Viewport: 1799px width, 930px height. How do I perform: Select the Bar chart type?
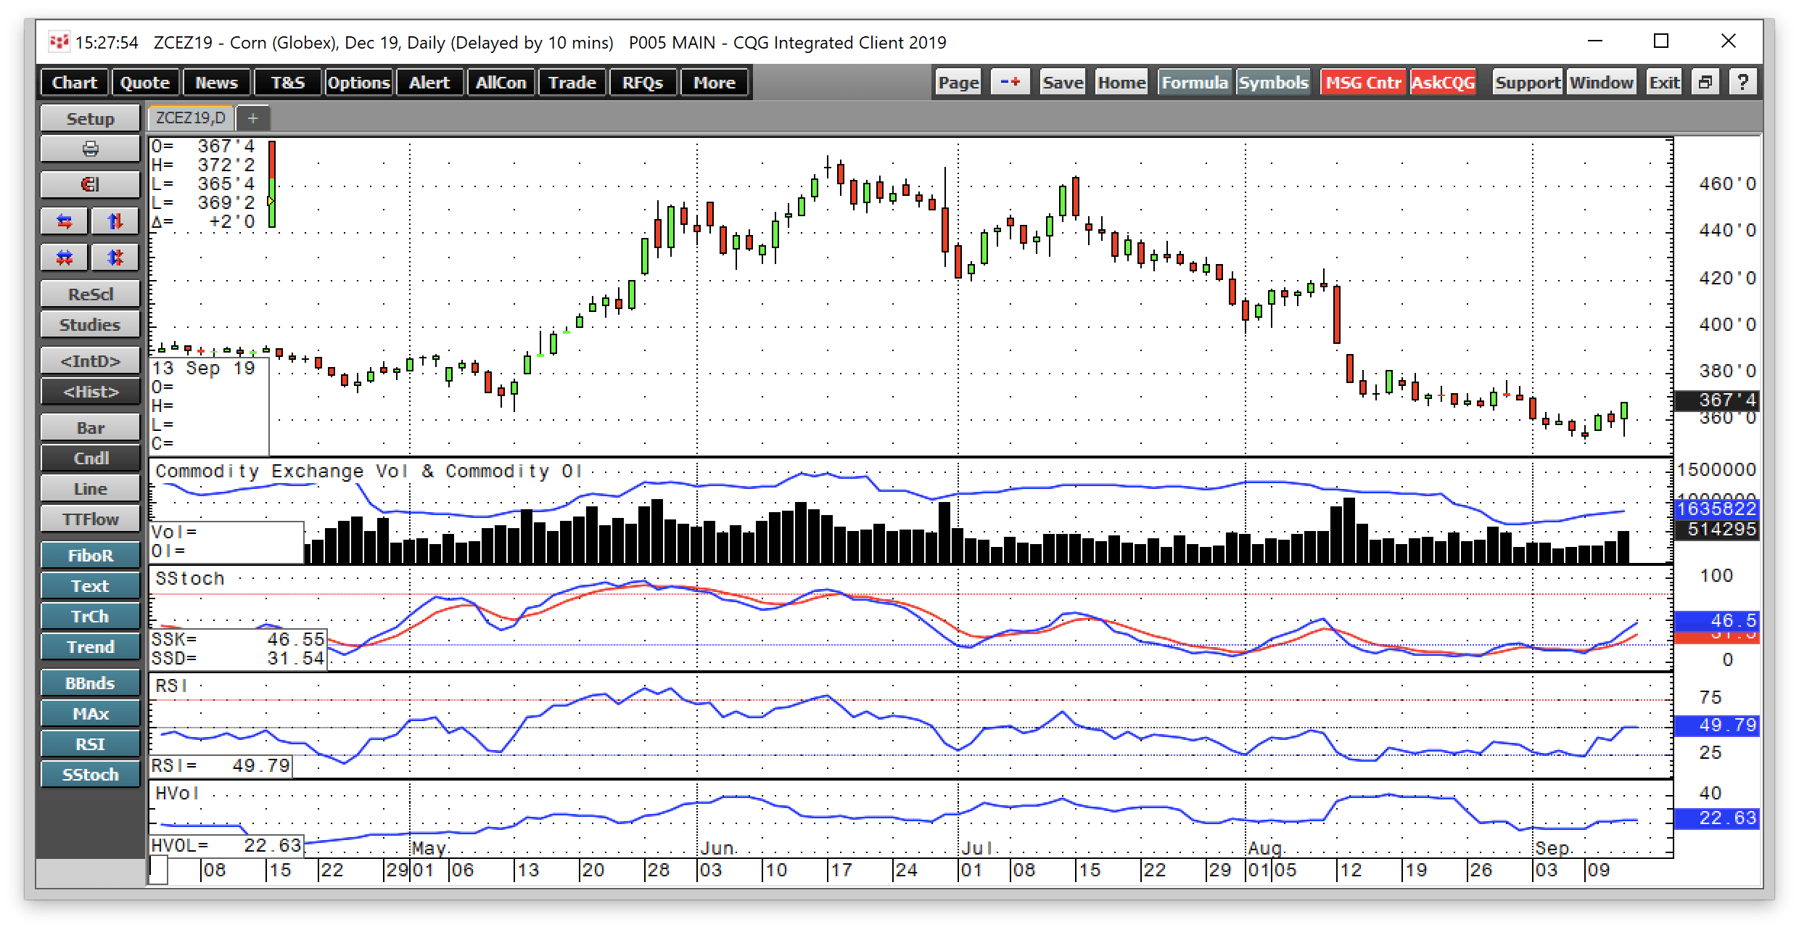90,427
